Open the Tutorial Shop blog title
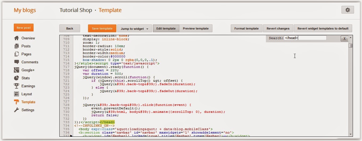Screen dimensions: 362x141 76,10
